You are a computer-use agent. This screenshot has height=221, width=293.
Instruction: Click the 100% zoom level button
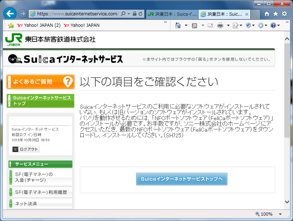pos(264,214)
